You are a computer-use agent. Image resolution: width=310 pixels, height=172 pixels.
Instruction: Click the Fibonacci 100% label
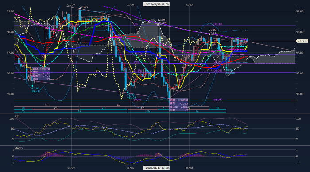click(x=137, y=100)
